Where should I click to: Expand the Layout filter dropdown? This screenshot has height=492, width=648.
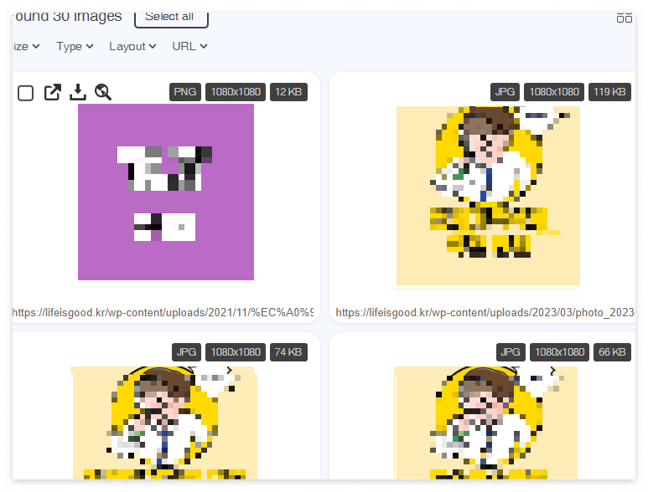click(132, 46)
